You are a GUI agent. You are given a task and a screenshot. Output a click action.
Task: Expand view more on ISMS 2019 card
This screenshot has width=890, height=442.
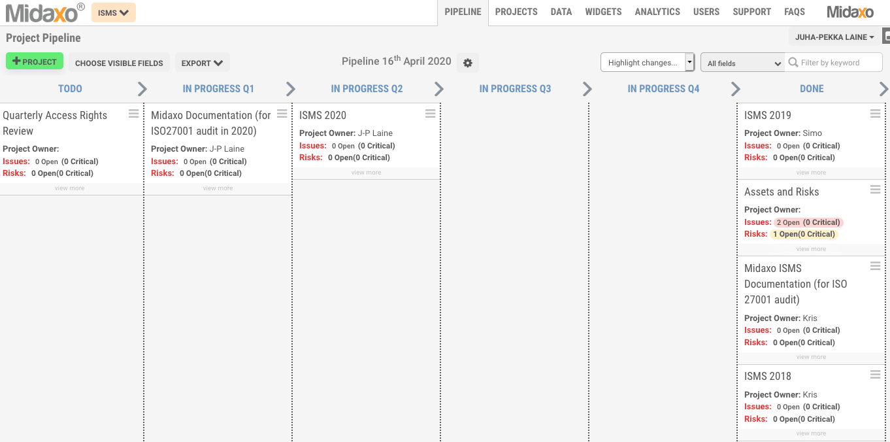[811, 173]
